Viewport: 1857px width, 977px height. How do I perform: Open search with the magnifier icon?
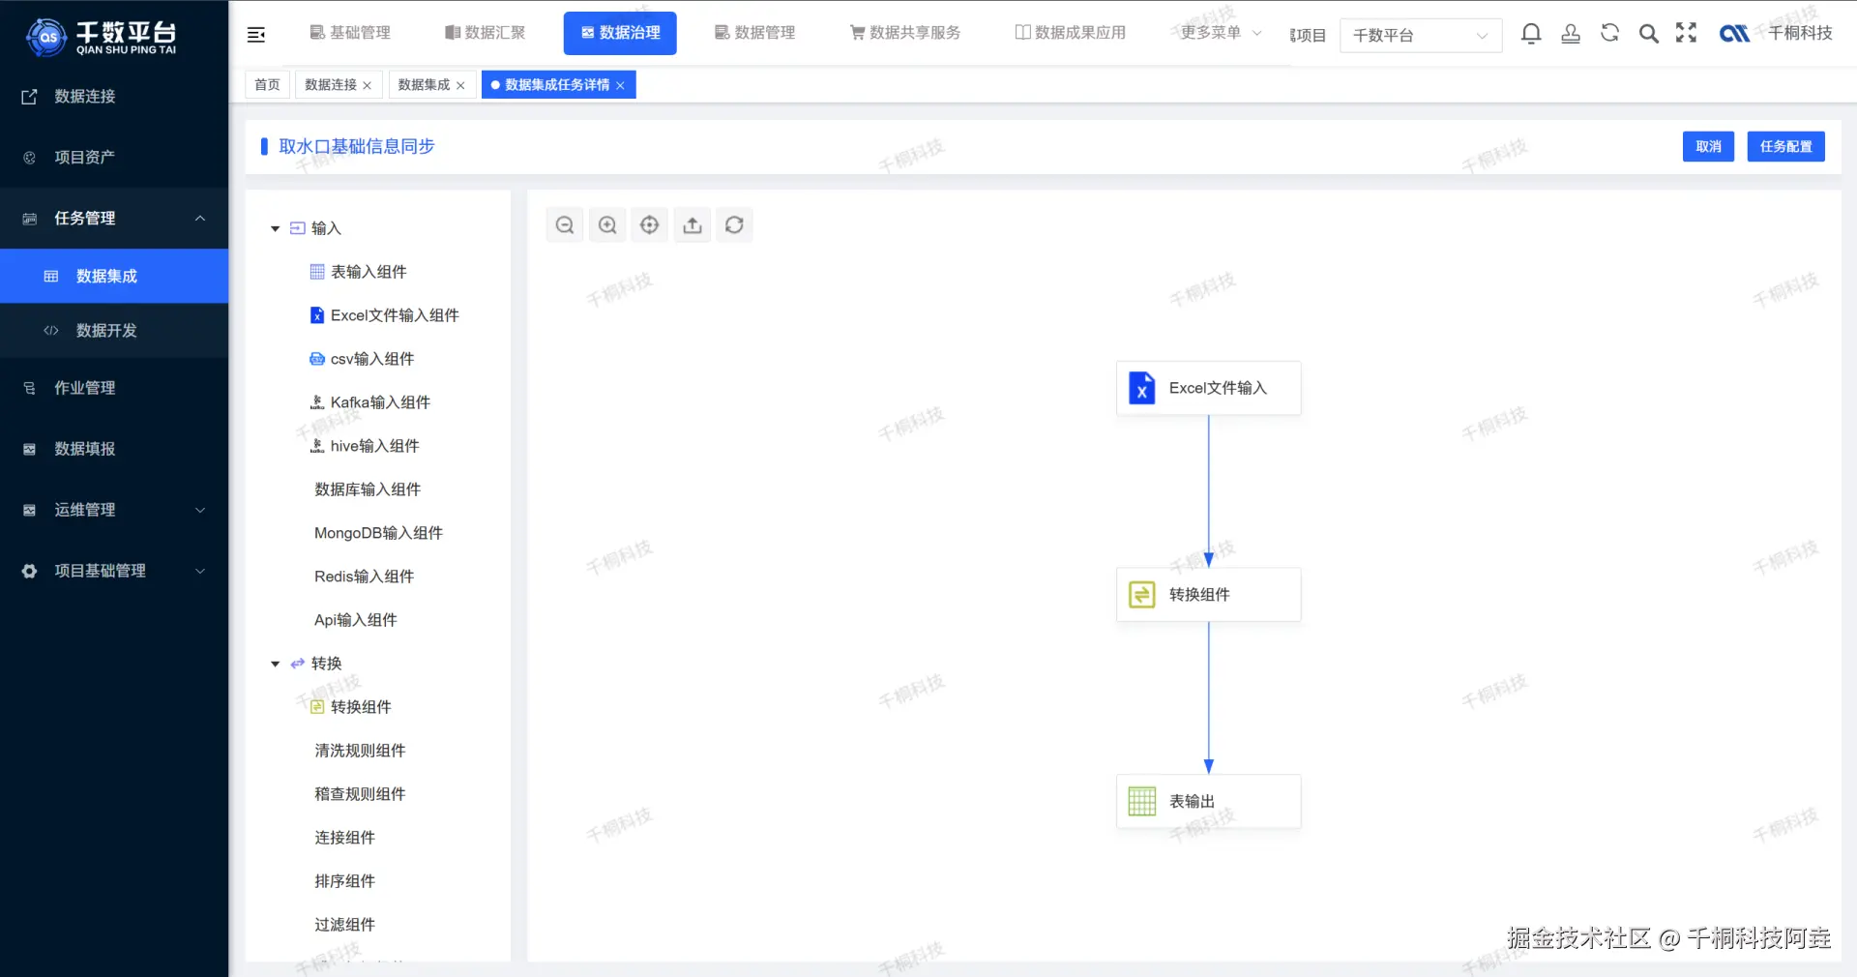[1649, 34]
